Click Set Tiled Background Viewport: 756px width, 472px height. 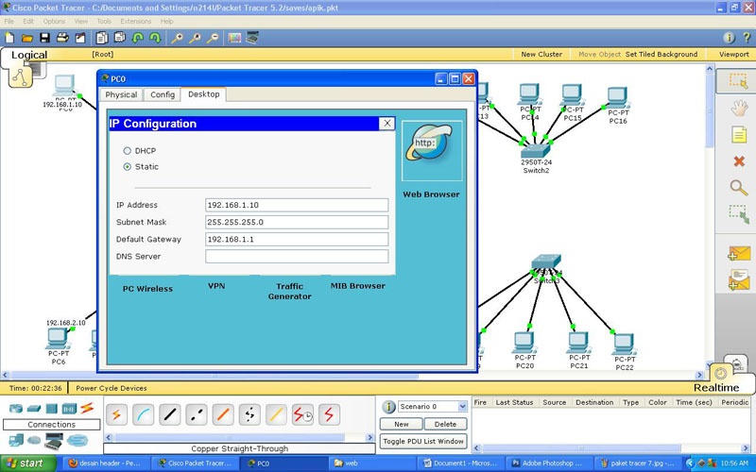pyautogui.click(x=661, y=55)
